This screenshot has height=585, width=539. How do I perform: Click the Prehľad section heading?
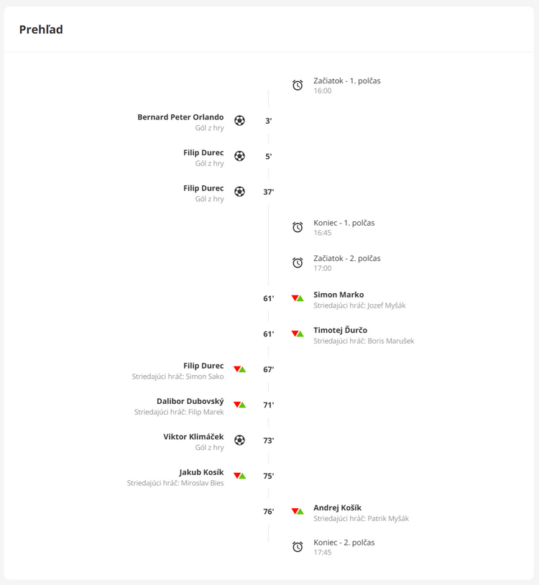tap(41, 29)
